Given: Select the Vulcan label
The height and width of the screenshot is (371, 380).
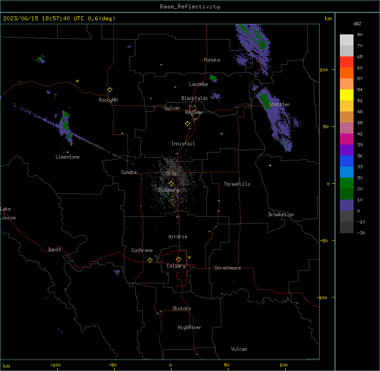Looking at the screenshot, I should 239,349.
